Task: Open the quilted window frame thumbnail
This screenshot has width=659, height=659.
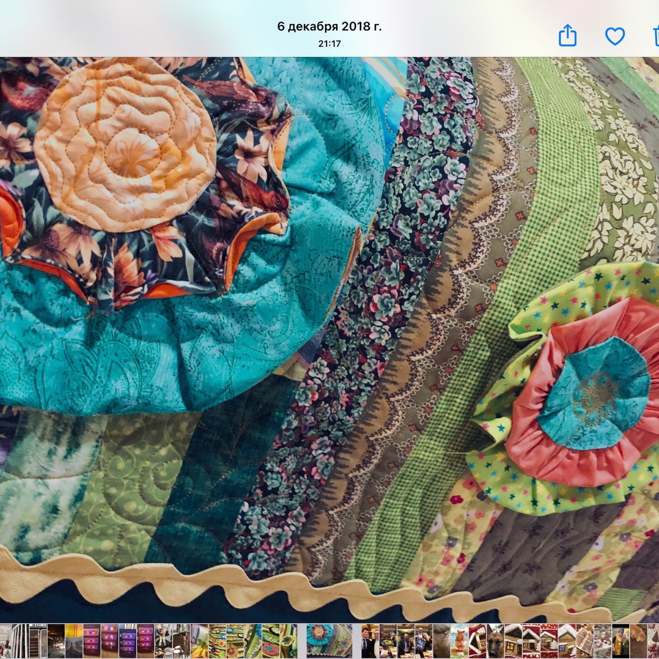Action: [585, 641]
